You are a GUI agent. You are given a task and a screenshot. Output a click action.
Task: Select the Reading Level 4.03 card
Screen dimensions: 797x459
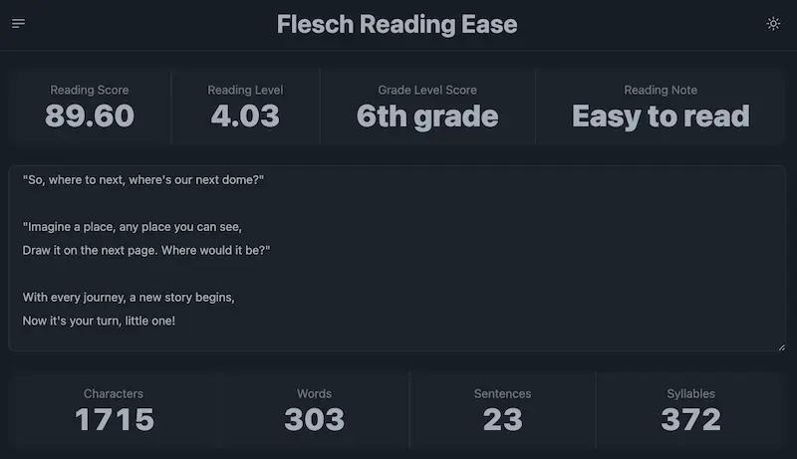(x=245, y=107)
